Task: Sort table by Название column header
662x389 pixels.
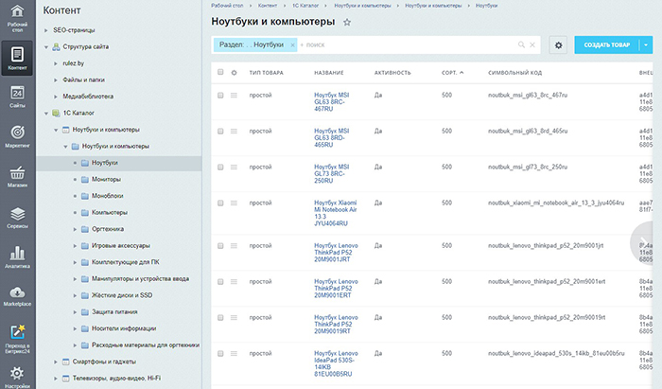Action: point(328,72)
